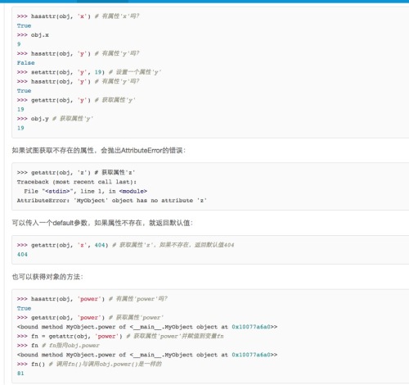Click 'True' under hasattr(obj, 'x')
Image resolution: width=409 pixels, height=385 pixels.
pos(24,25)
